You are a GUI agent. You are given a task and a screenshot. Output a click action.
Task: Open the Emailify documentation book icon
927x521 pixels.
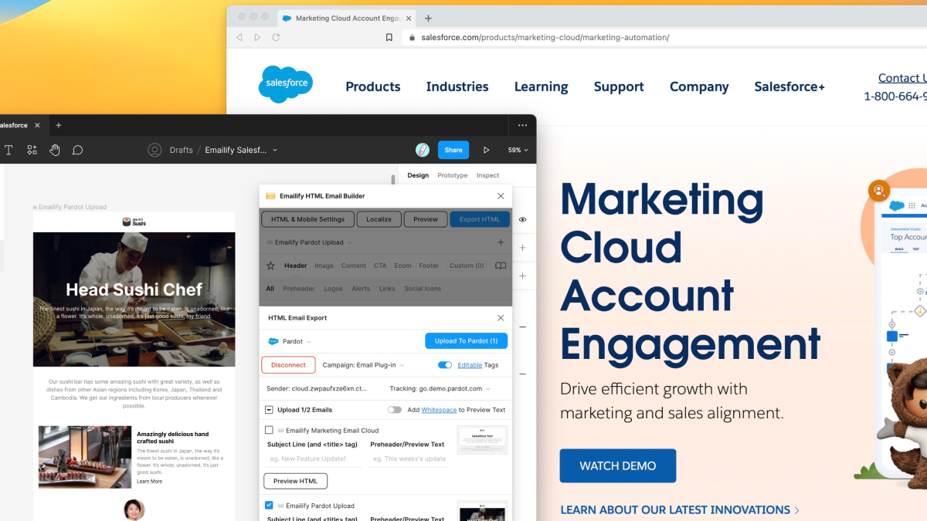(501, 266)
